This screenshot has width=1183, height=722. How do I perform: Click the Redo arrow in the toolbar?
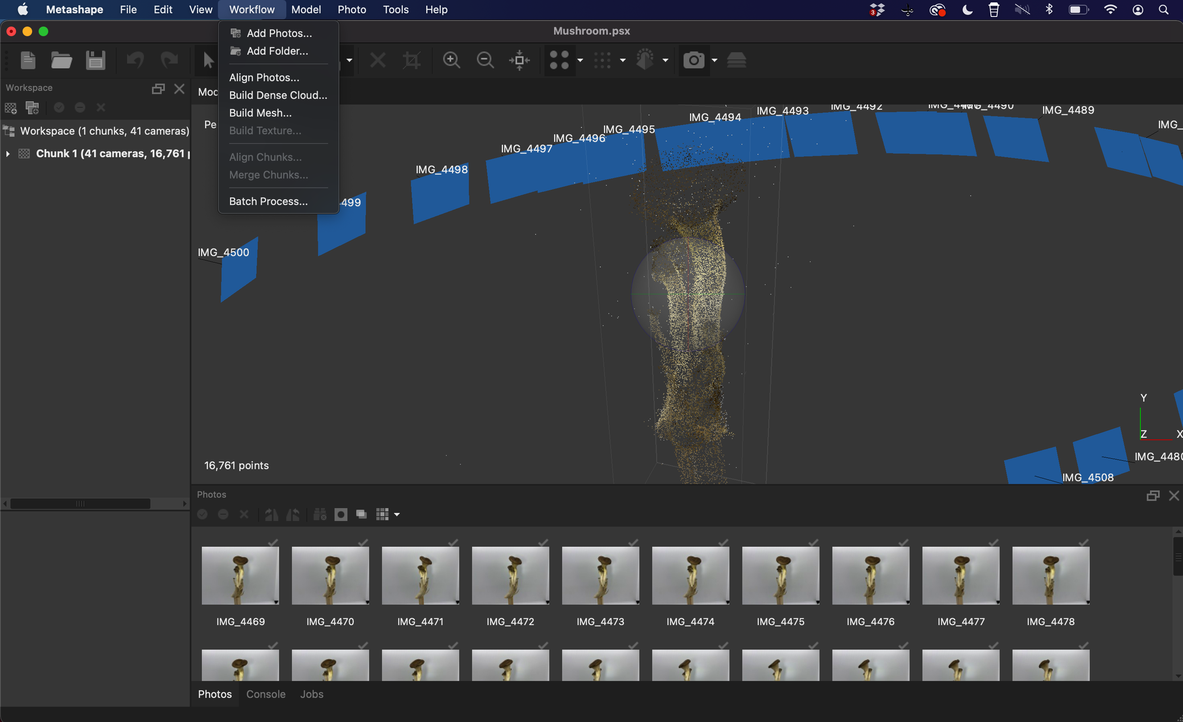coord(169,60)
